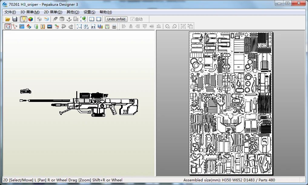This screenshot has width=308, height=185.
Task: Click the align left edges icon
Action: point(124,27)
